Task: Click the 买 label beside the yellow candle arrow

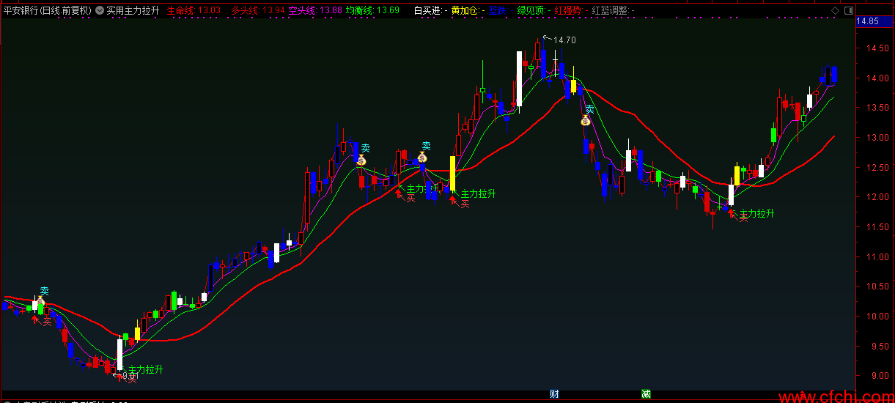Action: [x=465, y=204]
